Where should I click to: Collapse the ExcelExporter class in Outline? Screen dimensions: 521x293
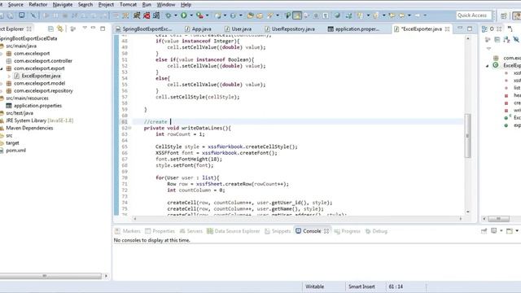488,66
